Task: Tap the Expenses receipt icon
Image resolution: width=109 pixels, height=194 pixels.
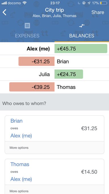Action: point(27,26)
